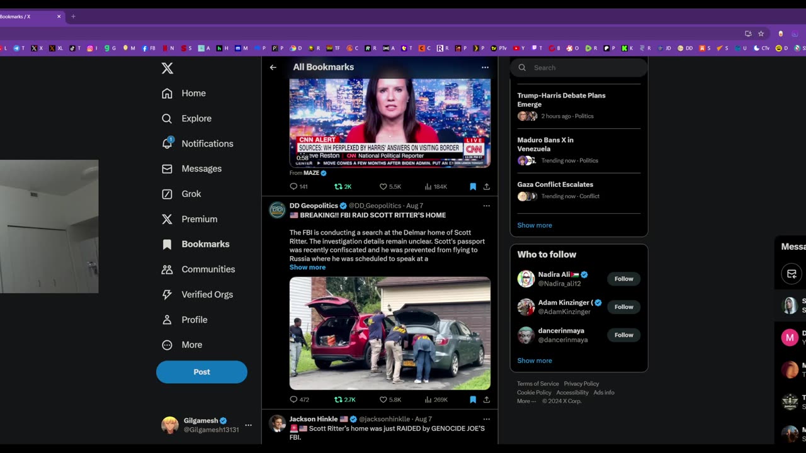View analytics of the DD Geopolitics post
Viewport: 806px width, 453px height.
[436, 400]
